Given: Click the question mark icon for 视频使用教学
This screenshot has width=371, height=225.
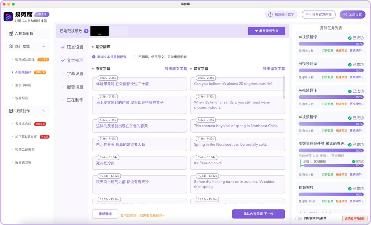Looking at the screenshot, I should pos(270,15).
